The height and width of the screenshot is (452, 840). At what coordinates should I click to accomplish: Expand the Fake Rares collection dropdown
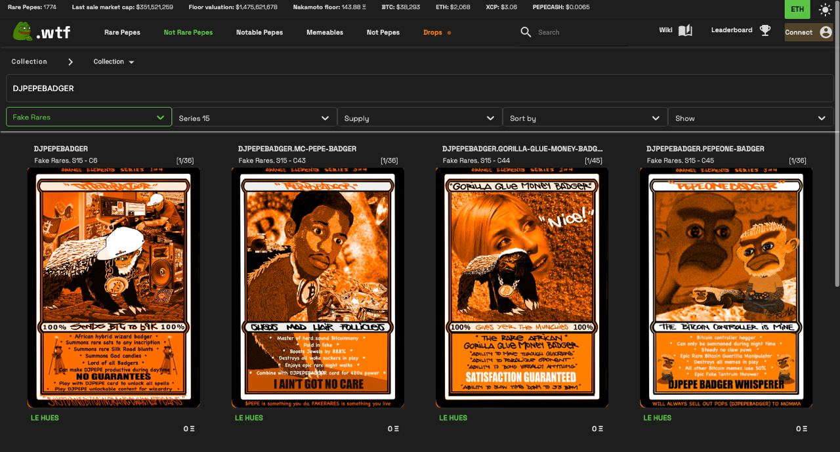point(89,117)
